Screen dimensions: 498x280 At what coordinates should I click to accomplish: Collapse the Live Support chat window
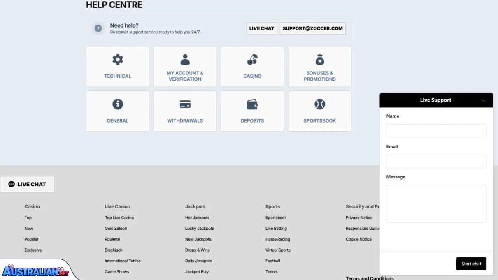point(483,100)
